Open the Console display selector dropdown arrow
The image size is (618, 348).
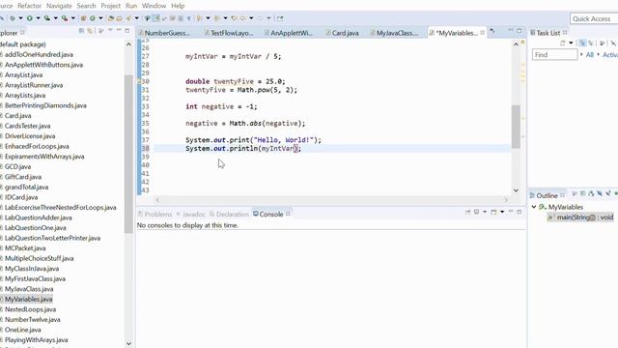(485, 212)
